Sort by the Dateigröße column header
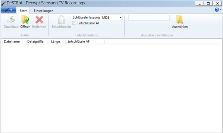 (x=37, y=41)
